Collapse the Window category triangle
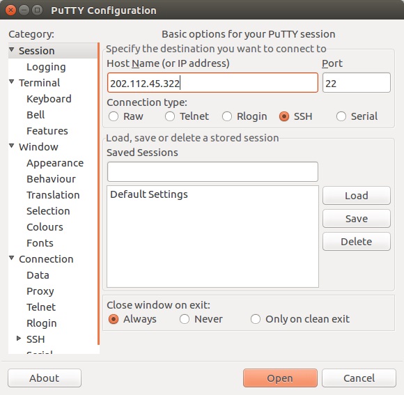This screenshot has width=404, height=395. pos(12,146)
